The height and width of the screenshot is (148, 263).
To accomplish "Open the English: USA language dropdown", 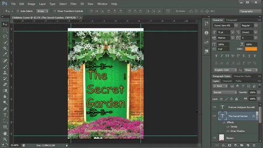I will point(225,70).
